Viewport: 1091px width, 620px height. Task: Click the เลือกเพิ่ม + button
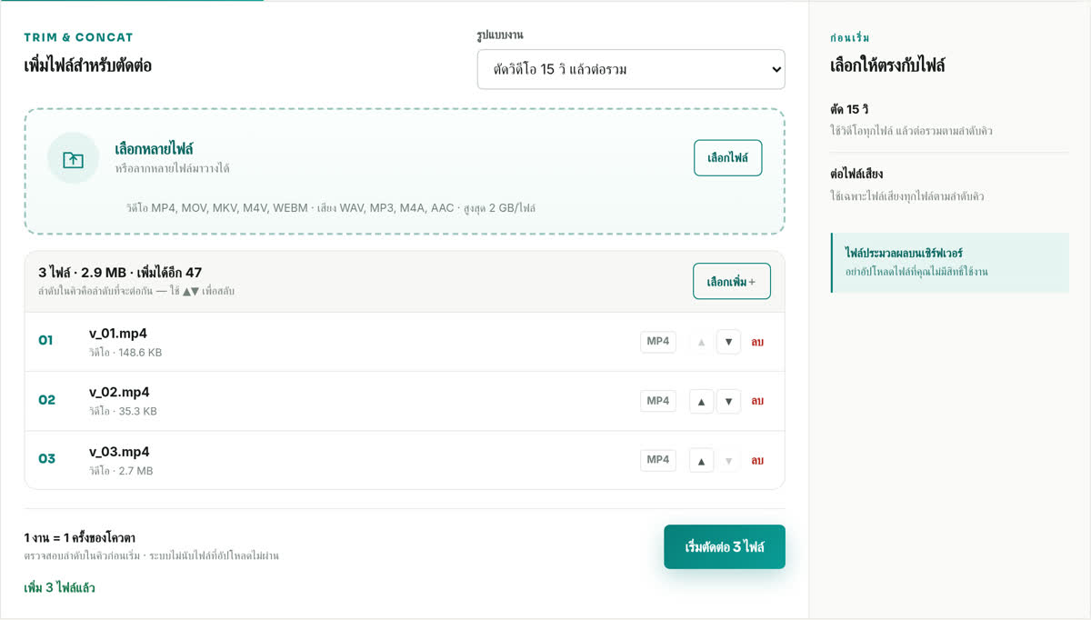tap(732, 282)
